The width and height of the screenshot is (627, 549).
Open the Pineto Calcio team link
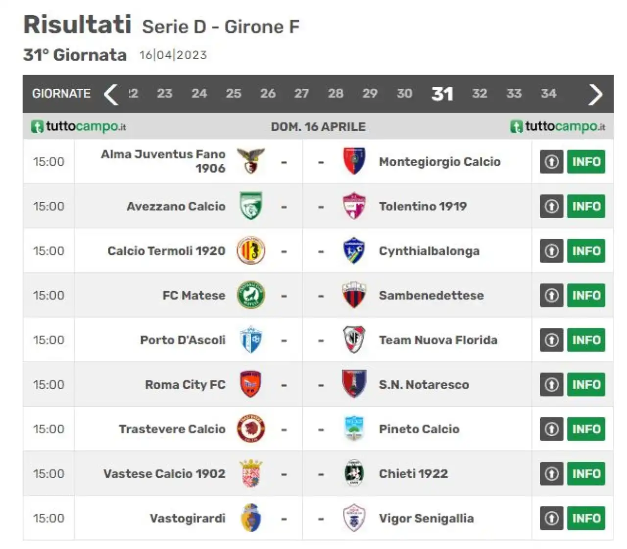(419, 429)
